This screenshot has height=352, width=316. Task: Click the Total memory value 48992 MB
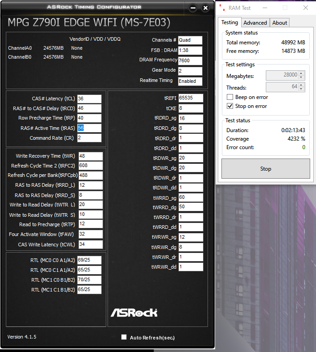pos(293,43)
